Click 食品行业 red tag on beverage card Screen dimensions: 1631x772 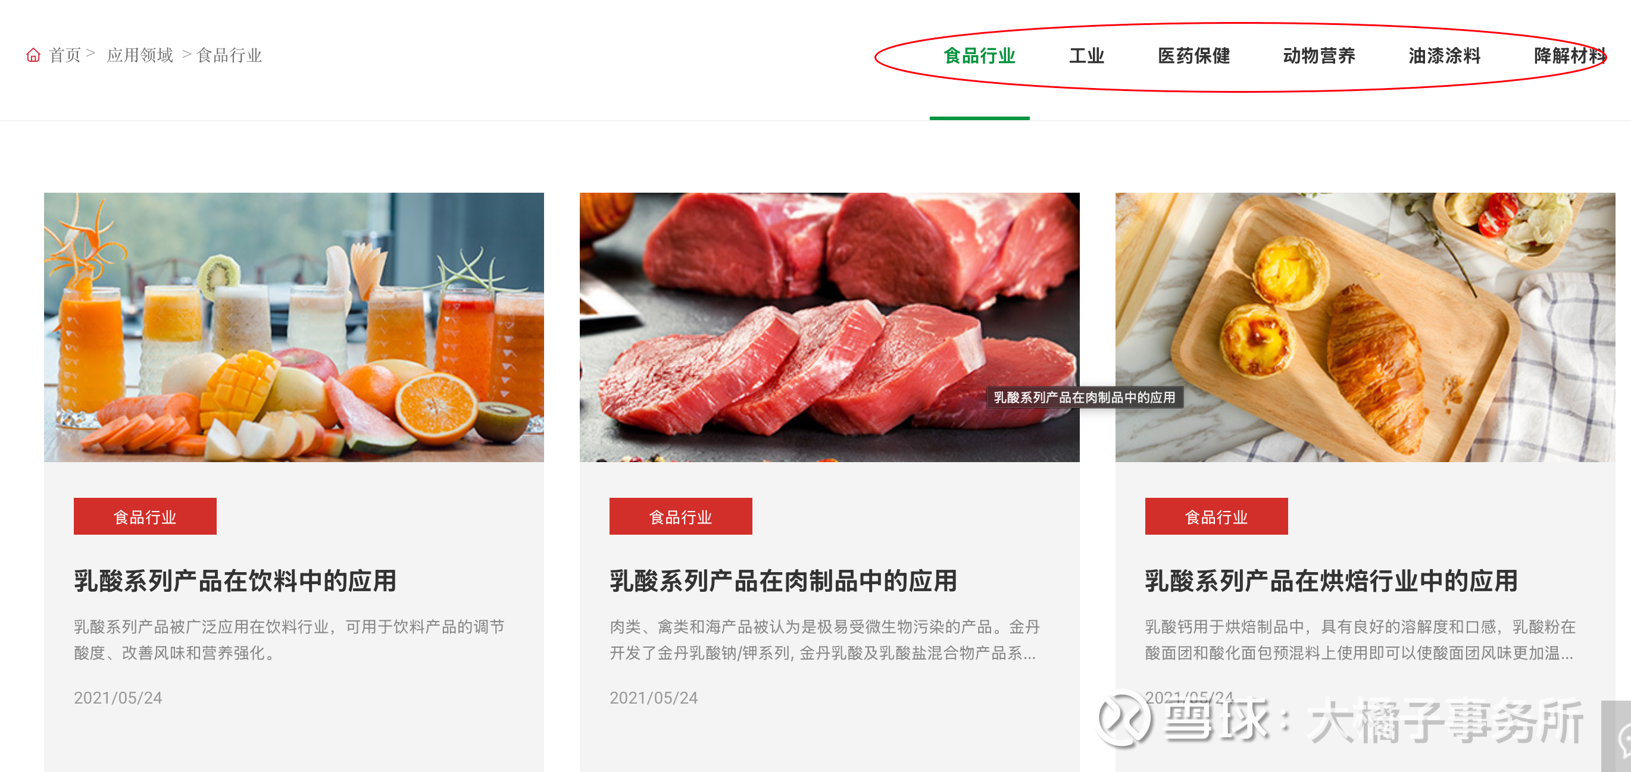[145, 516]
